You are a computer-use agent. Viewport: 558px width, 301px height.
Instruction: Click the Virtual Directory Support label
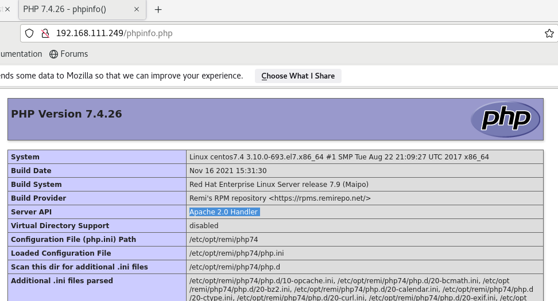pos(60,226)
